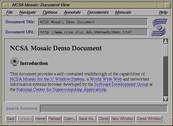
Task: Click into the Search Keyword field
Action: (x=104, y=108)
